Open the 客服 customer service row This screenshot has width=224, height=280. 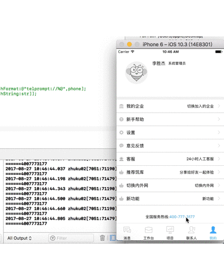coord(170,159)
